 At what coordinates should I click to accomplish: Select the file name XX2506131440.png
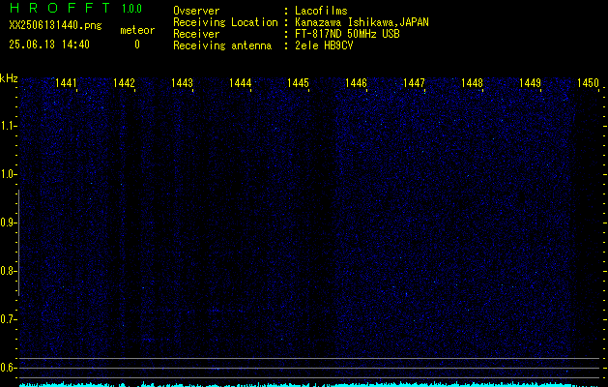(55, 26)
